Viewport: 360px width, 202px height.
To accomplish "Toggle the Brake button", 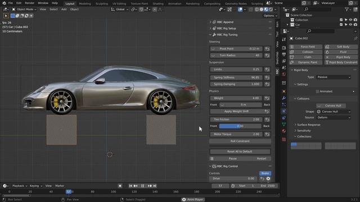I will tap(265, 173).
